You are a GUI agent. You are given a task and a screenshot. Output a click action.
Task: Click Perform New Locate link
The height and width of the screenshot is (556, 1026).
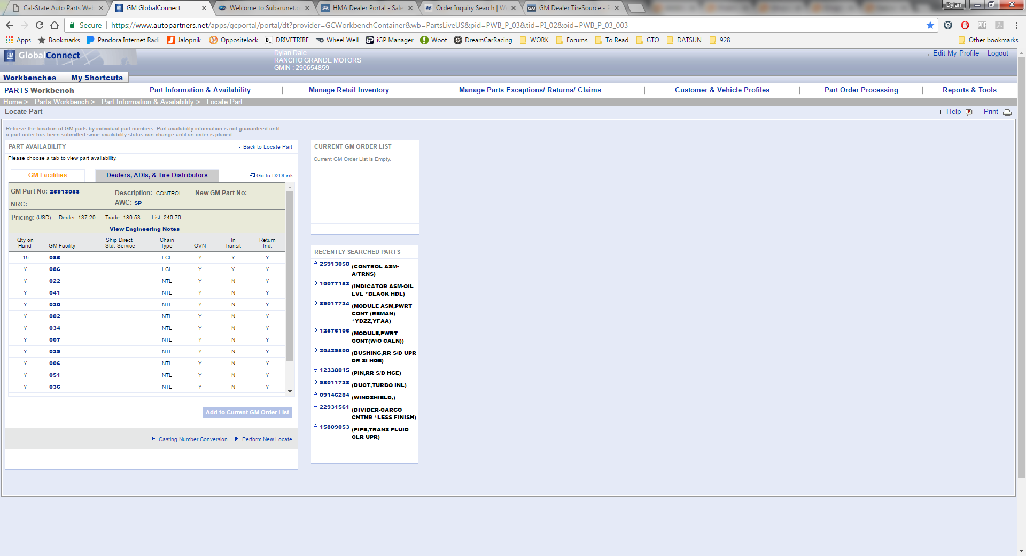pyautogui.click(x=267, y=439)
